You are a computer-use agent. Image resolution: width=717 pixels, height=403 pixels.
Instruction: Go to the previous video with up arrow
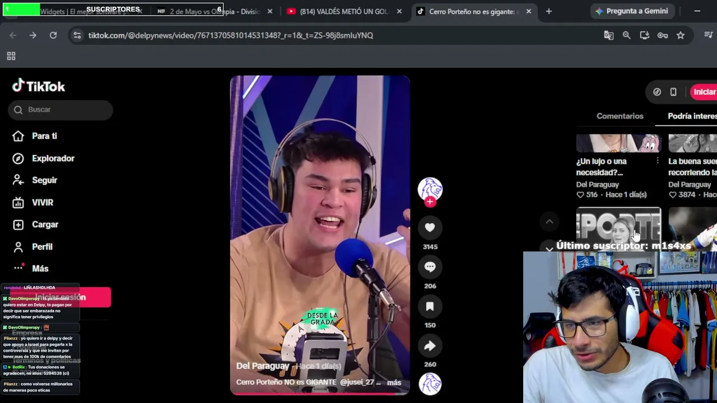[x=549, y=222]
